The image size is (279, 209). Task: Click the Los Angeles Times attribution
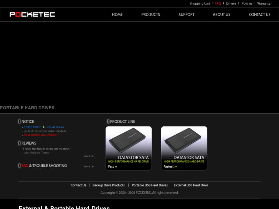(36, 153)
